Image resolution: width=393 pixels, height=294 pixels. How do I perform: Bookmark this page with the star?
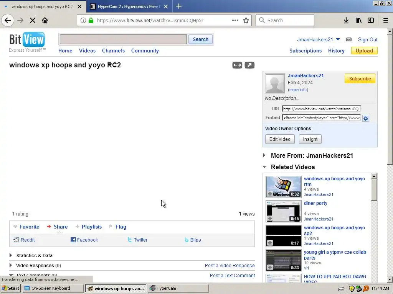[x=246, y=20]
